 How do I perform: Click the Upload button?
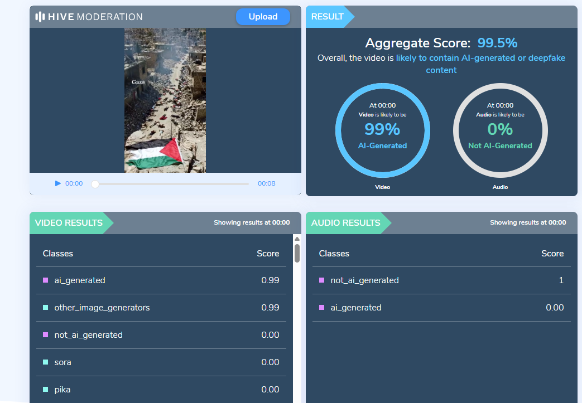[x=263, y=17]
